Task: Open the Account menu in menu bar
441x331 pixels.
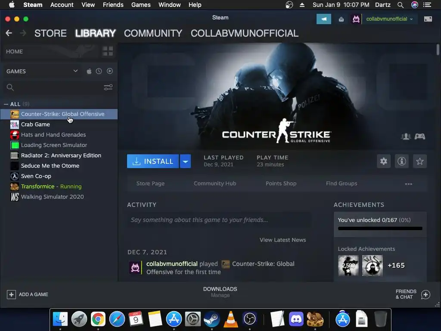Action: [62, 5]
